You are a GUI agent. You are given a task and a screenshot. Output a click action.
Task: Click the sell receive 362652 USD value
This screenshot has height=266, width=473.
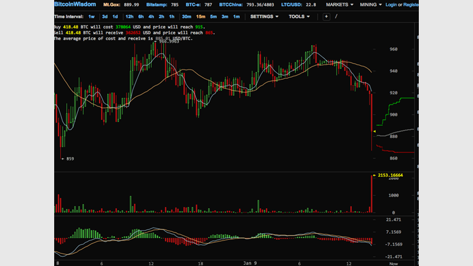point(133,33)
